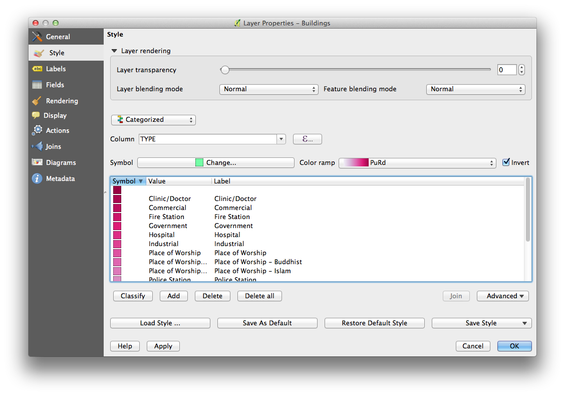Click the Labels abc icon
The height and width of the screenshot is (396, 565).
37,69
